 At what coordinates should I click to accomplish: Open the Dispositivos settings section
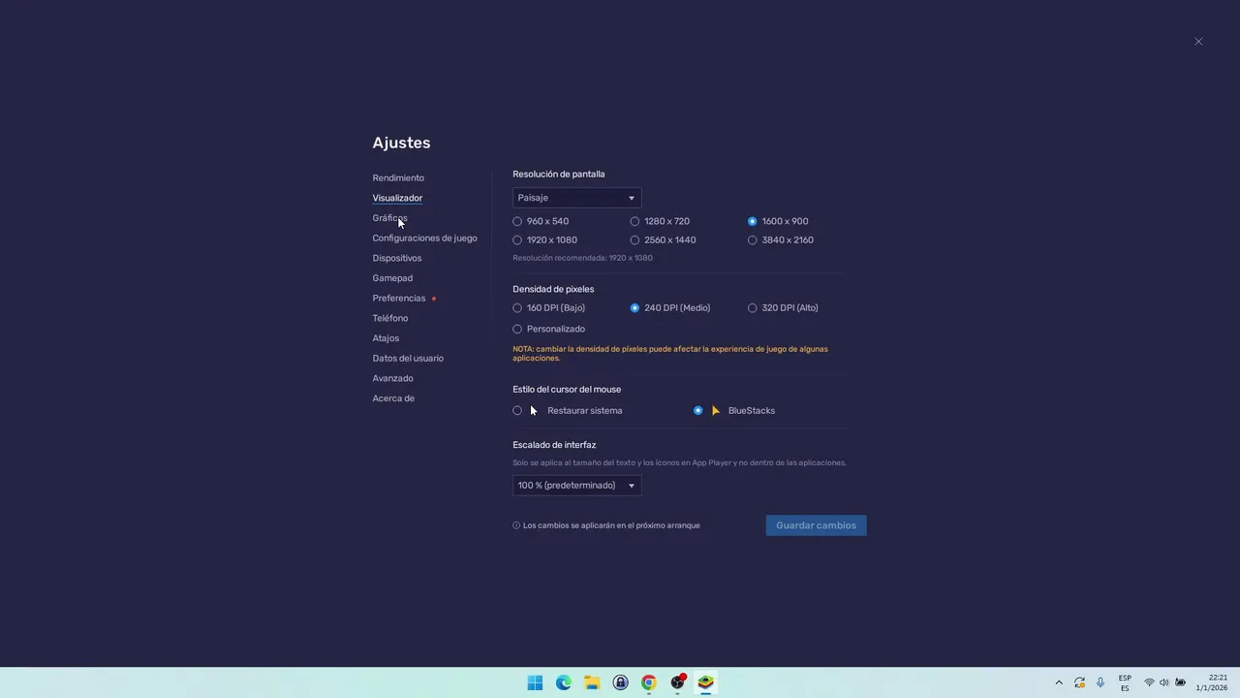point(397,258)
